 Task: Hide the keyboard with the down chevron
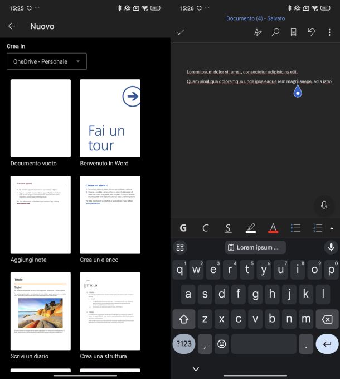click(196, 368)
